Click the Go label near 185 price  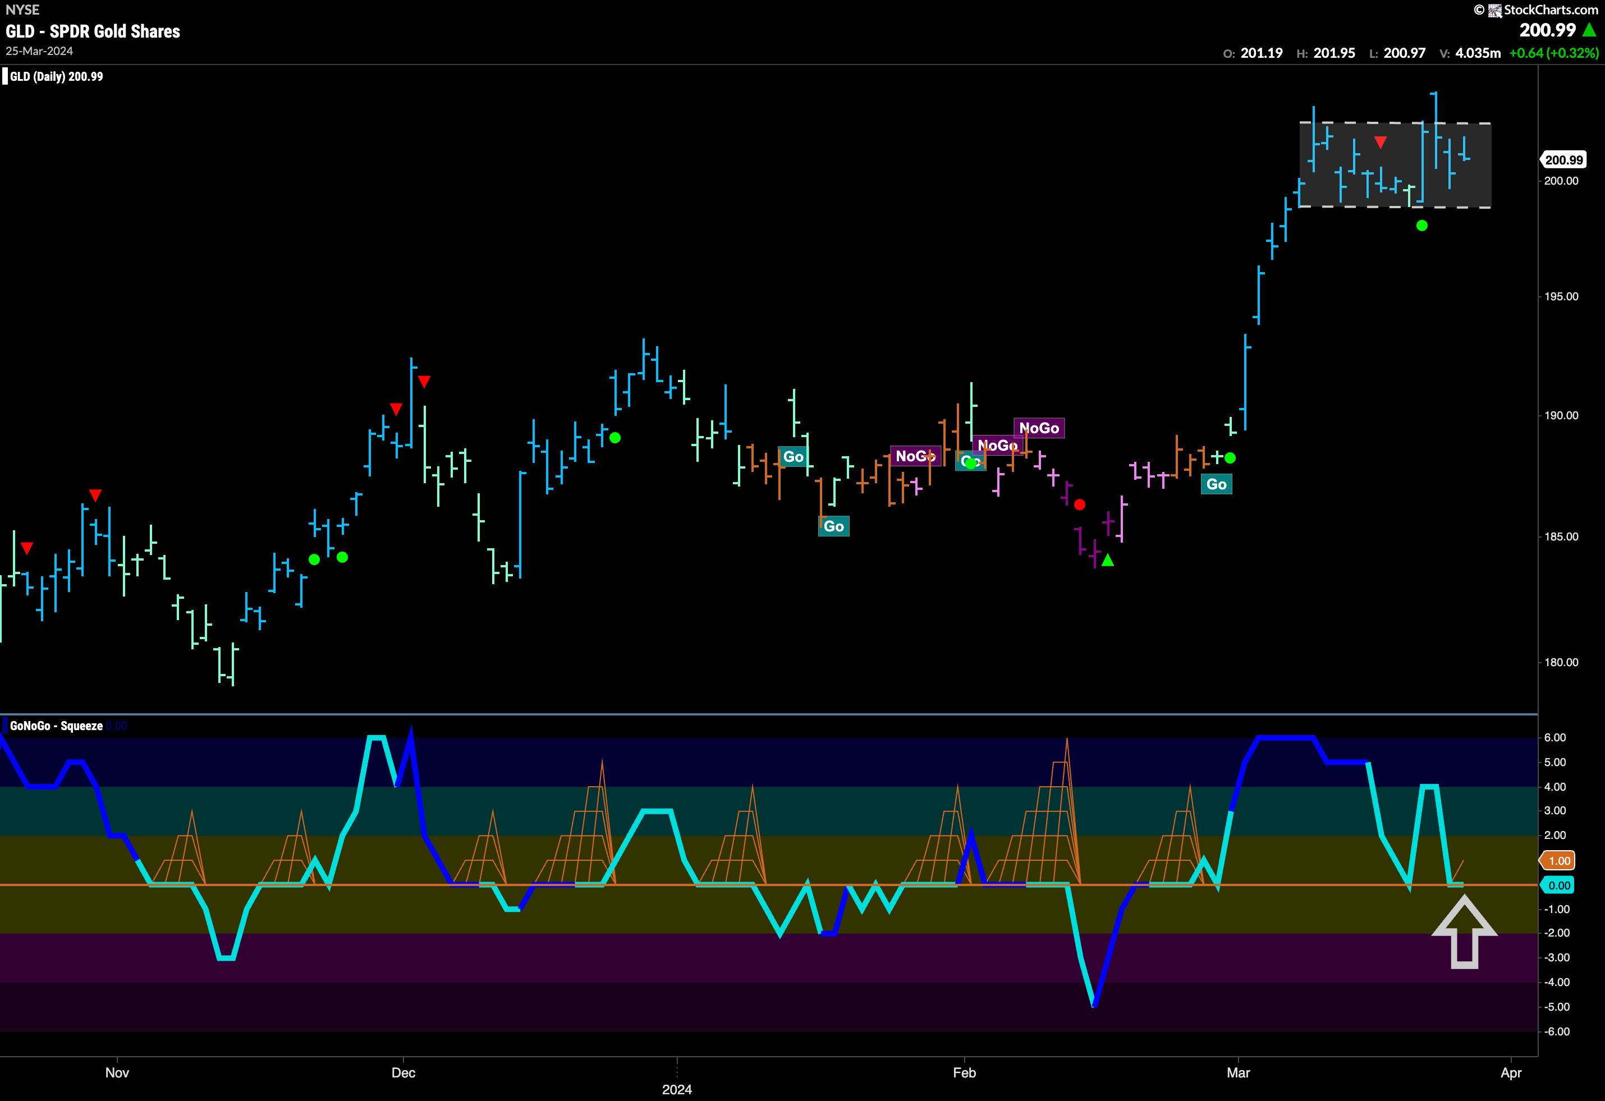[x=833, y=526]
